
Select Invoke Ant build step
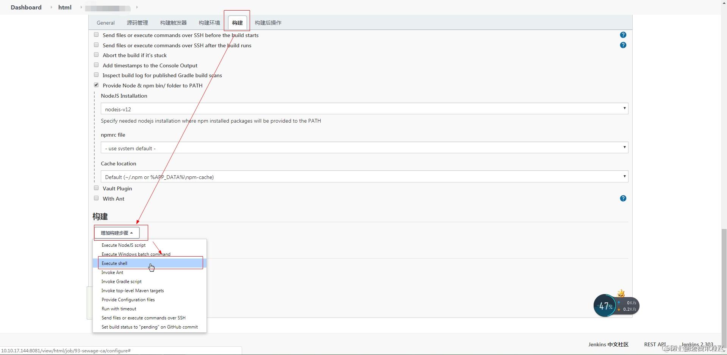(x=150, y=272)
